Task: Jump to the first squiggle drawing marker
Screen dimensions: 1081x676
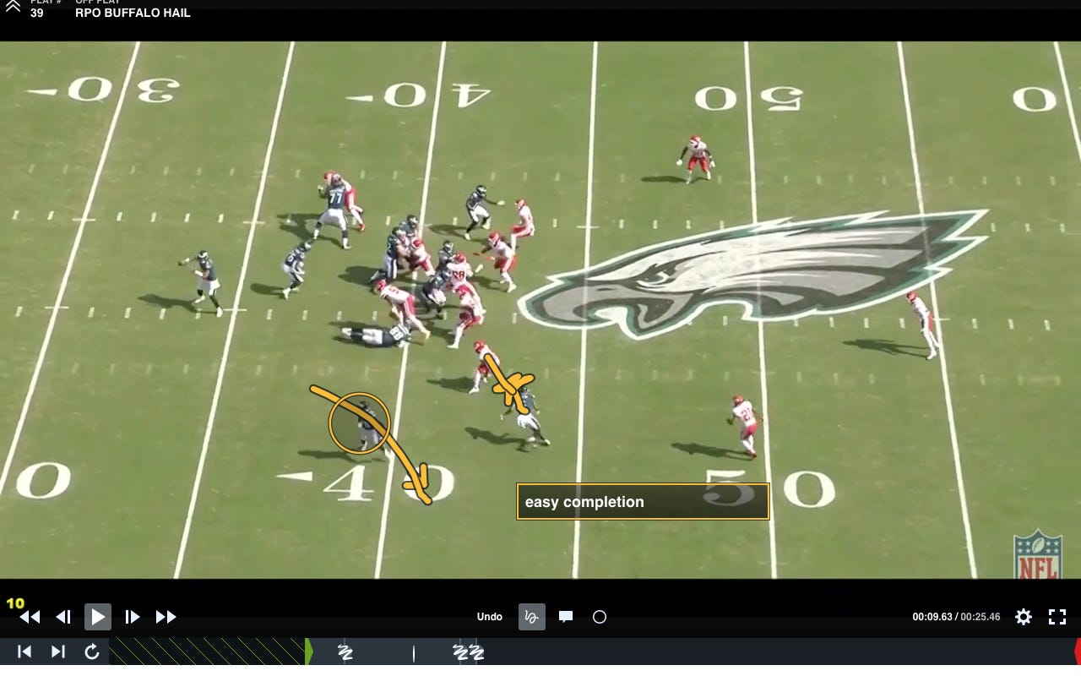Action: (345, 651)
